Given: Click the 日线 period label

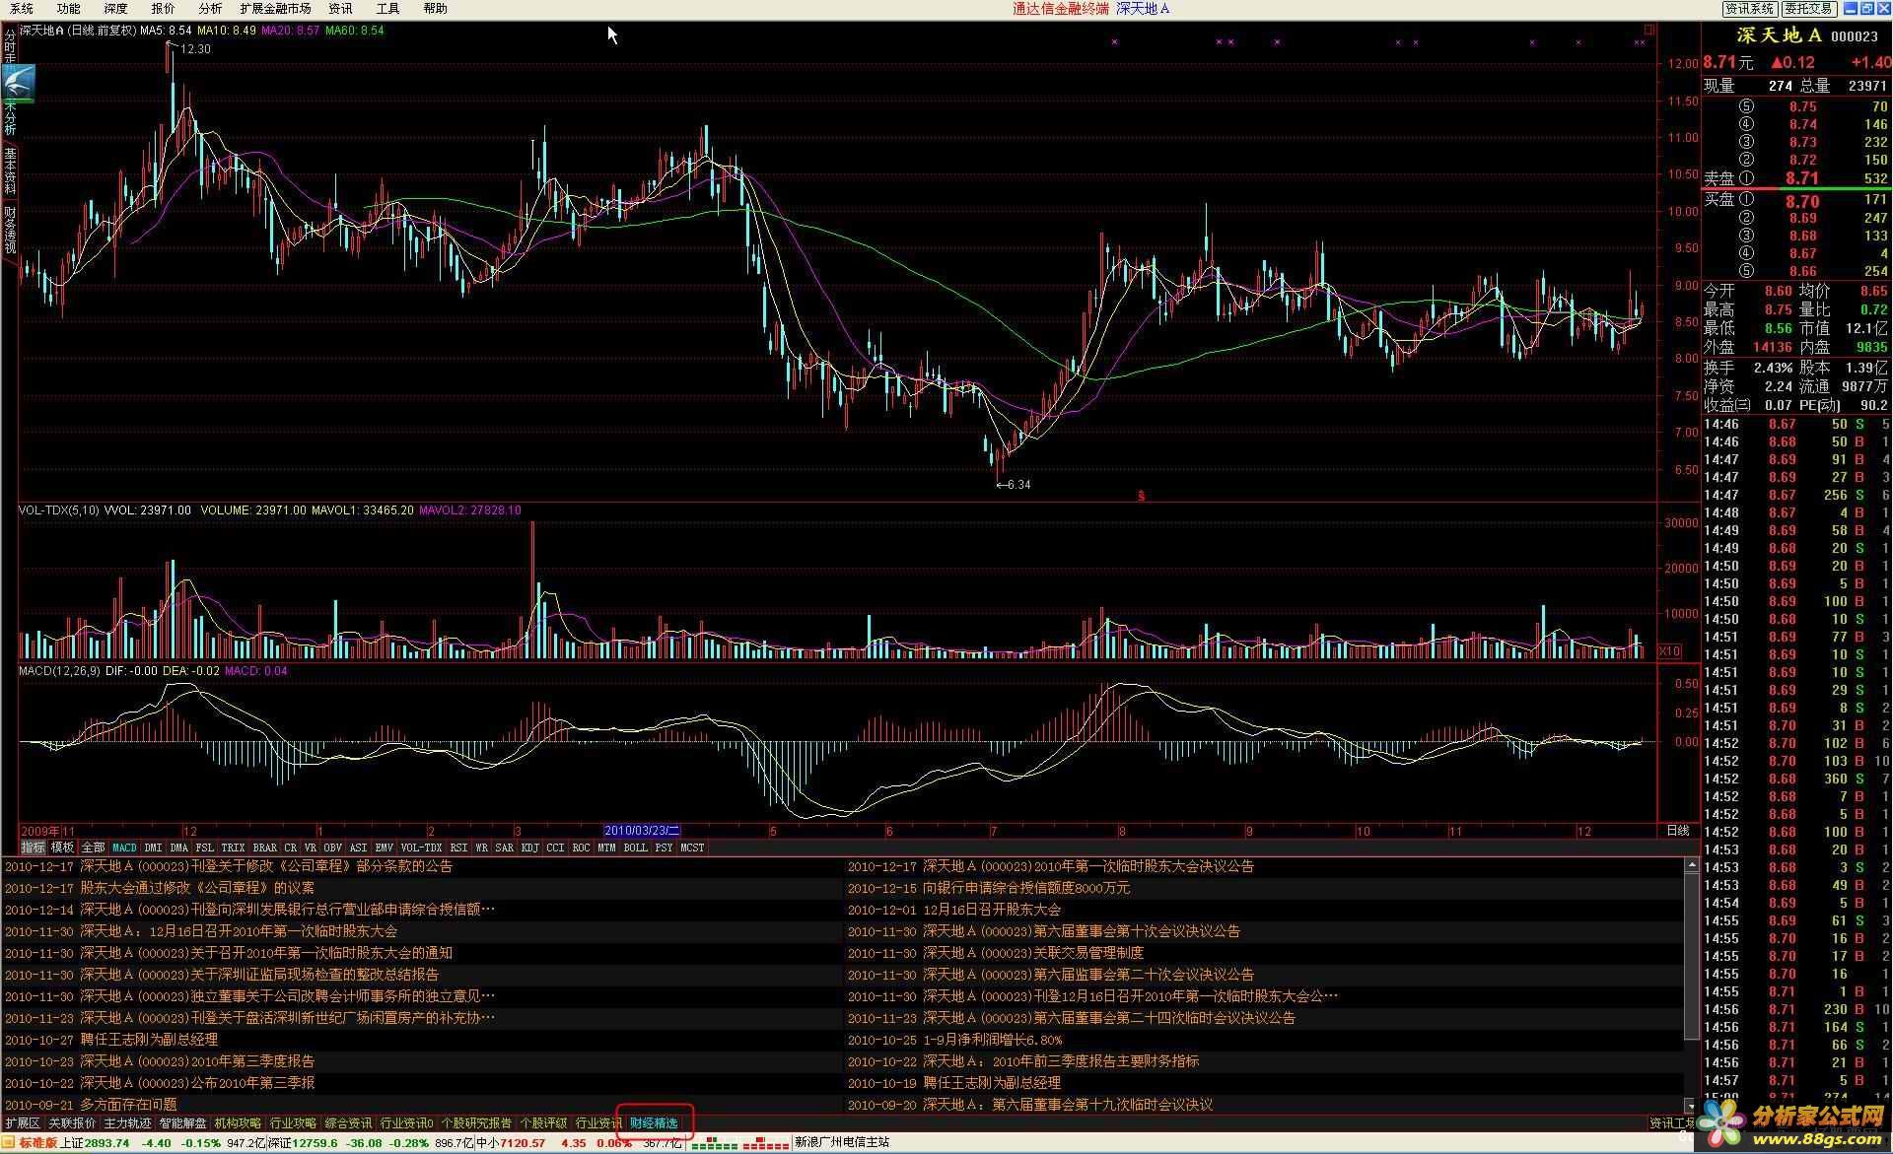Looking at the screenshot, I should click(1677, 831).
